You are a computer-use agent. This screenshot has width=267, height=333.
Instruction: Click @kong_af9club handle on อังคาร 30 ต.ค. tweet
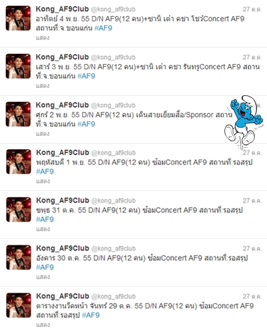[x=113, y=248]
